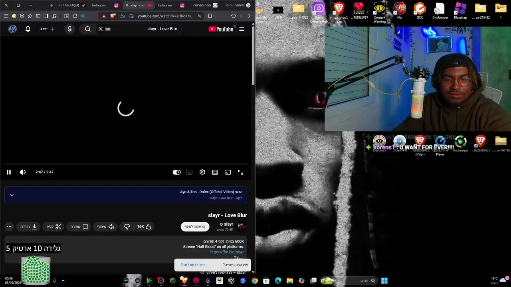
Task: Open GCC desktop shortcut
Action: tap(420, 11)
